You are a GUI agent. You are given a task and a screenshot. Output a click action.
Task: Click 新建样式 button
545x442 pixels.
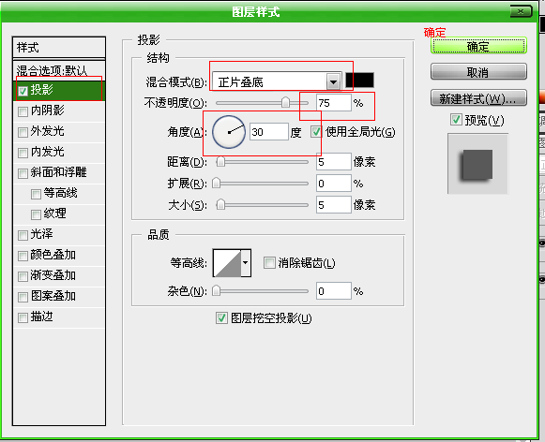coord(478,98)
